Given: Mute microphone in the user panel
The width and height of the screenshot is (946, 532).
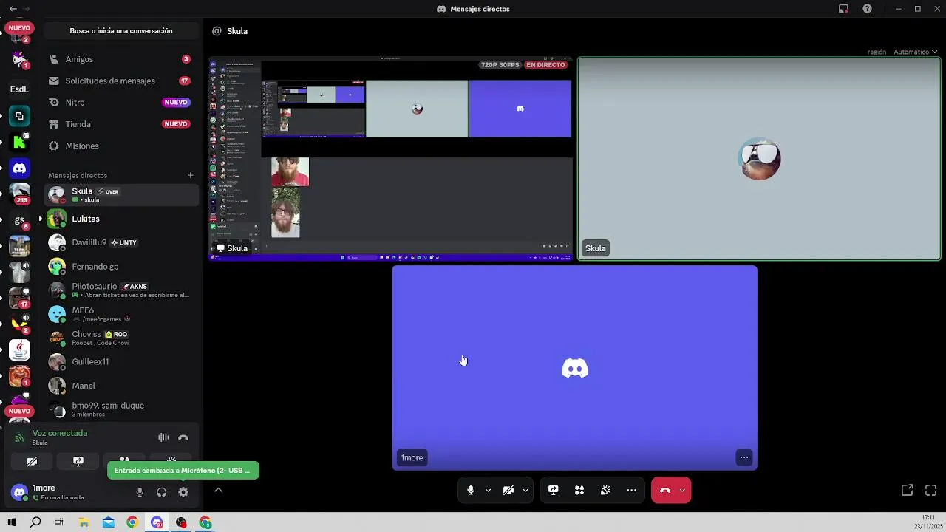Looking at the screenshot, I should [140, 492].
